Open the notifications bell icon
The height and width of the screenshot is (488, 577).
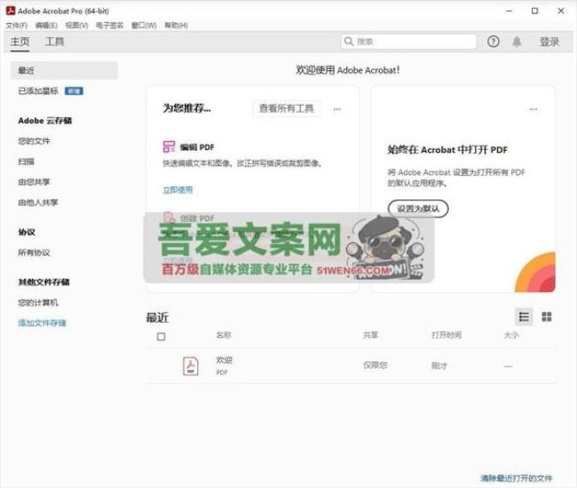tap(517, 42)
